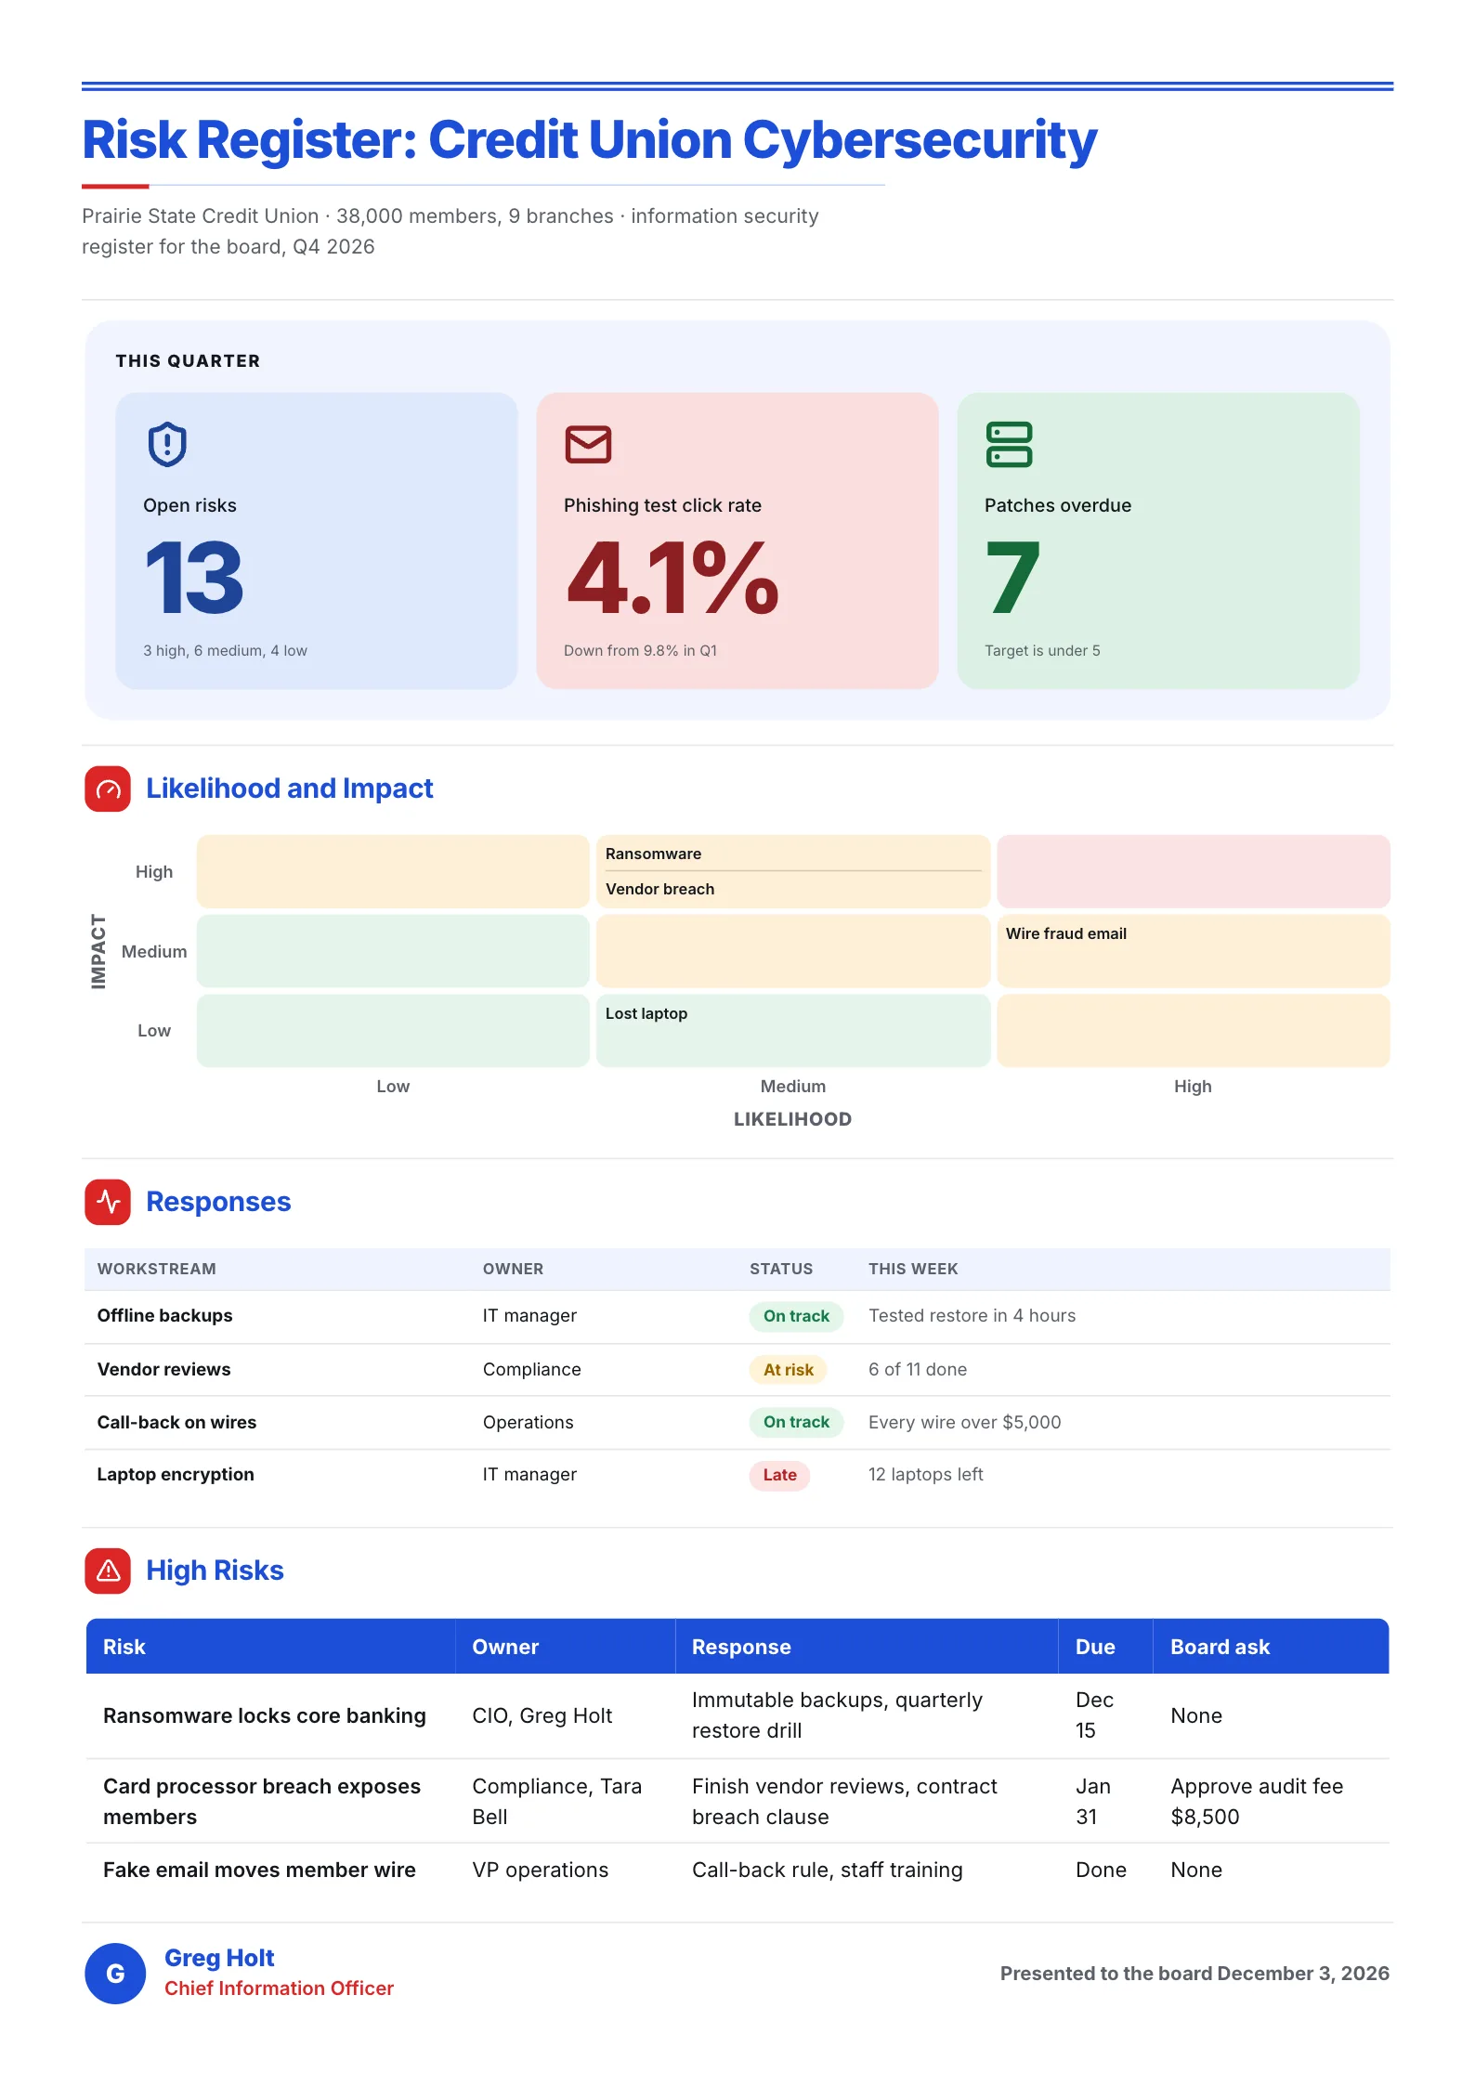Select the On track badge for Offline backups
Viewport: 1475px width, 2086px height.
[x=796, y=1316]
